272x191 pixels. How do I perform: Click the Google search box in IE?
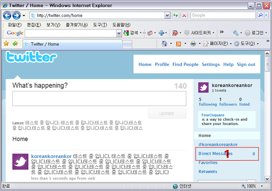click(223, 15)
